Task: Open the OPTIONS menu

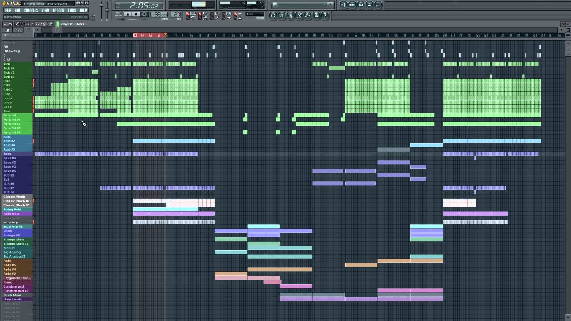Action: [58, 10]
